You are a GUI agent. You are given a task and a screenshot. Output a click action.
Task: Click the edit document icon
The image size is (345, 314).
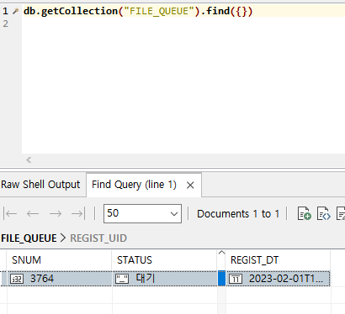[x=341, y=213]
